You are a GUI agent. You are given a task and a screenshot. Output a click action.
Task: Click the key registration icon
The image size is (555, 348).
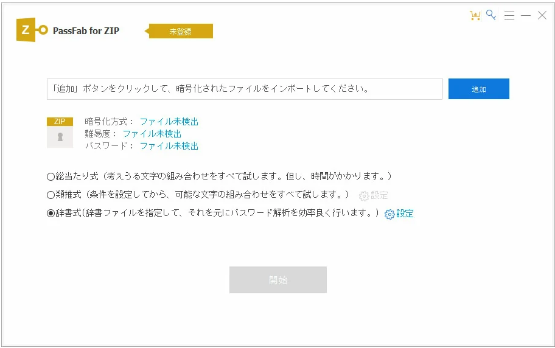pyautogui.click(x=491, y=15)
